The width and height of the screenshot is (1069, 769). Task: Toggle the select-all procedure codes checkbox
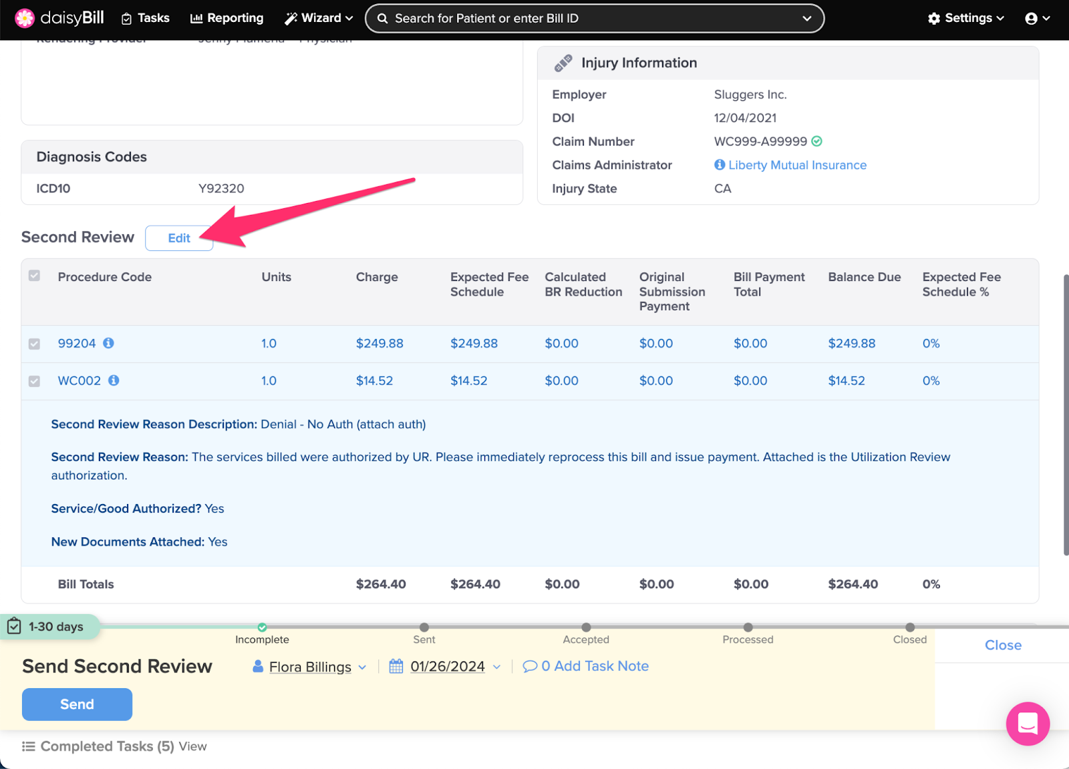[x=35, y=276]
